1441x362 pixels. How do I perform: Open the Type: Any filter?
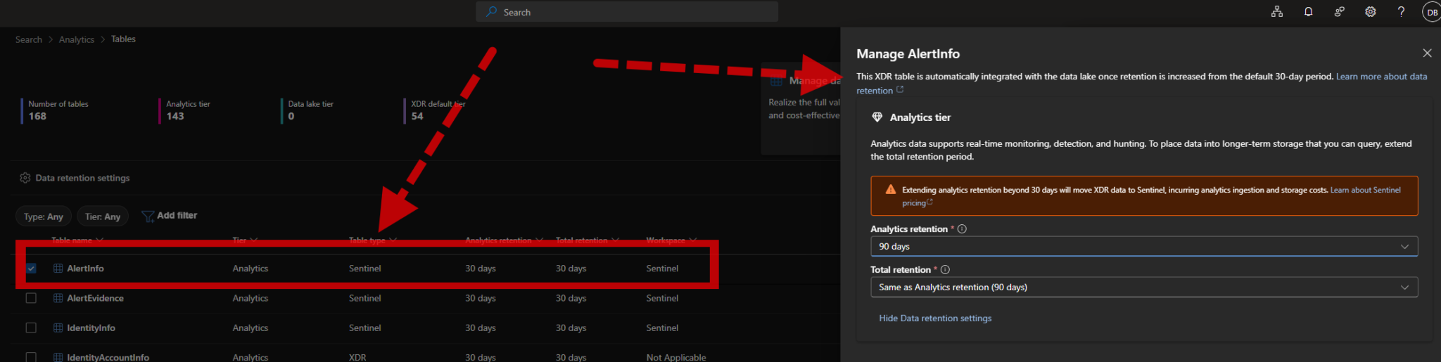[44, 216]
